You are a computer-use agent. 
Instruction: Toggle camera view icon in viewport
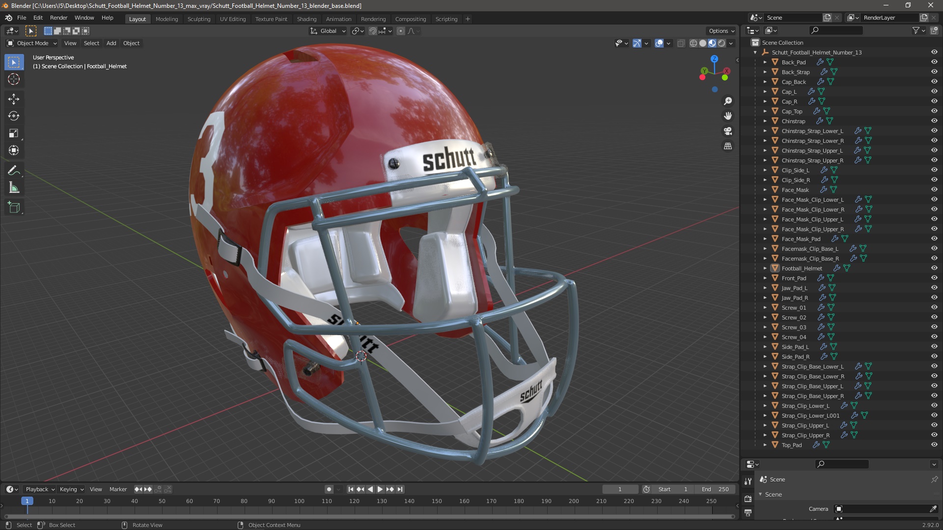(x=728, y=131)
